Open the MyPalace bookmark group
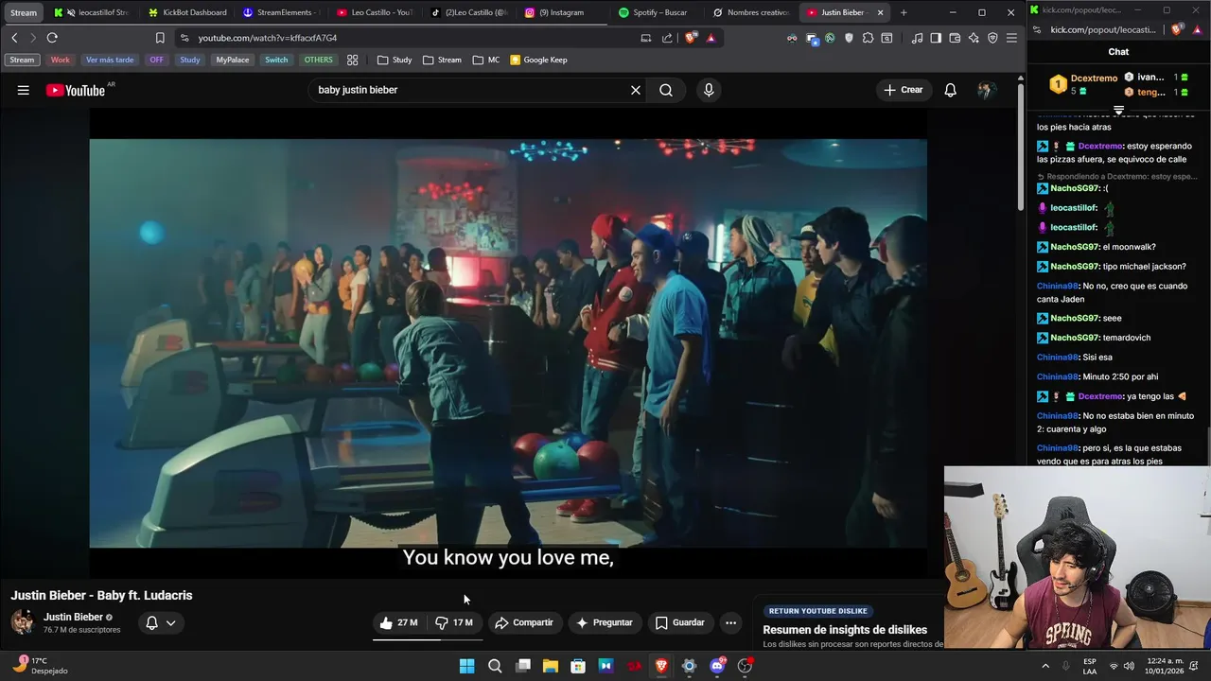Viewport: 1211px width, 681px height. click(233, 60)
